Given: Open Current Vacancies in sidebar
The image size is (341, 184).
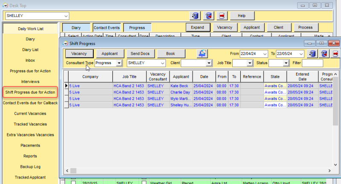Looking at the screenshot, I should point(30,113).
